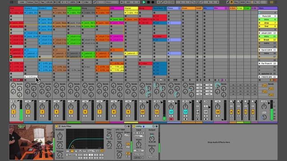Screen dimensions: 287x161
Task: Launch the FJROYE scene
Action: [x=260, y=77]
